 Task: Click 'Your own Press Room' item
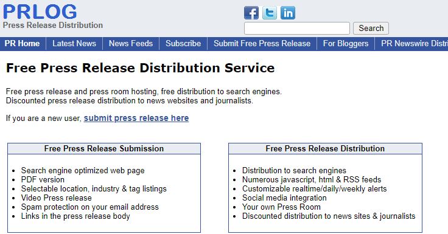click(281, 207)
